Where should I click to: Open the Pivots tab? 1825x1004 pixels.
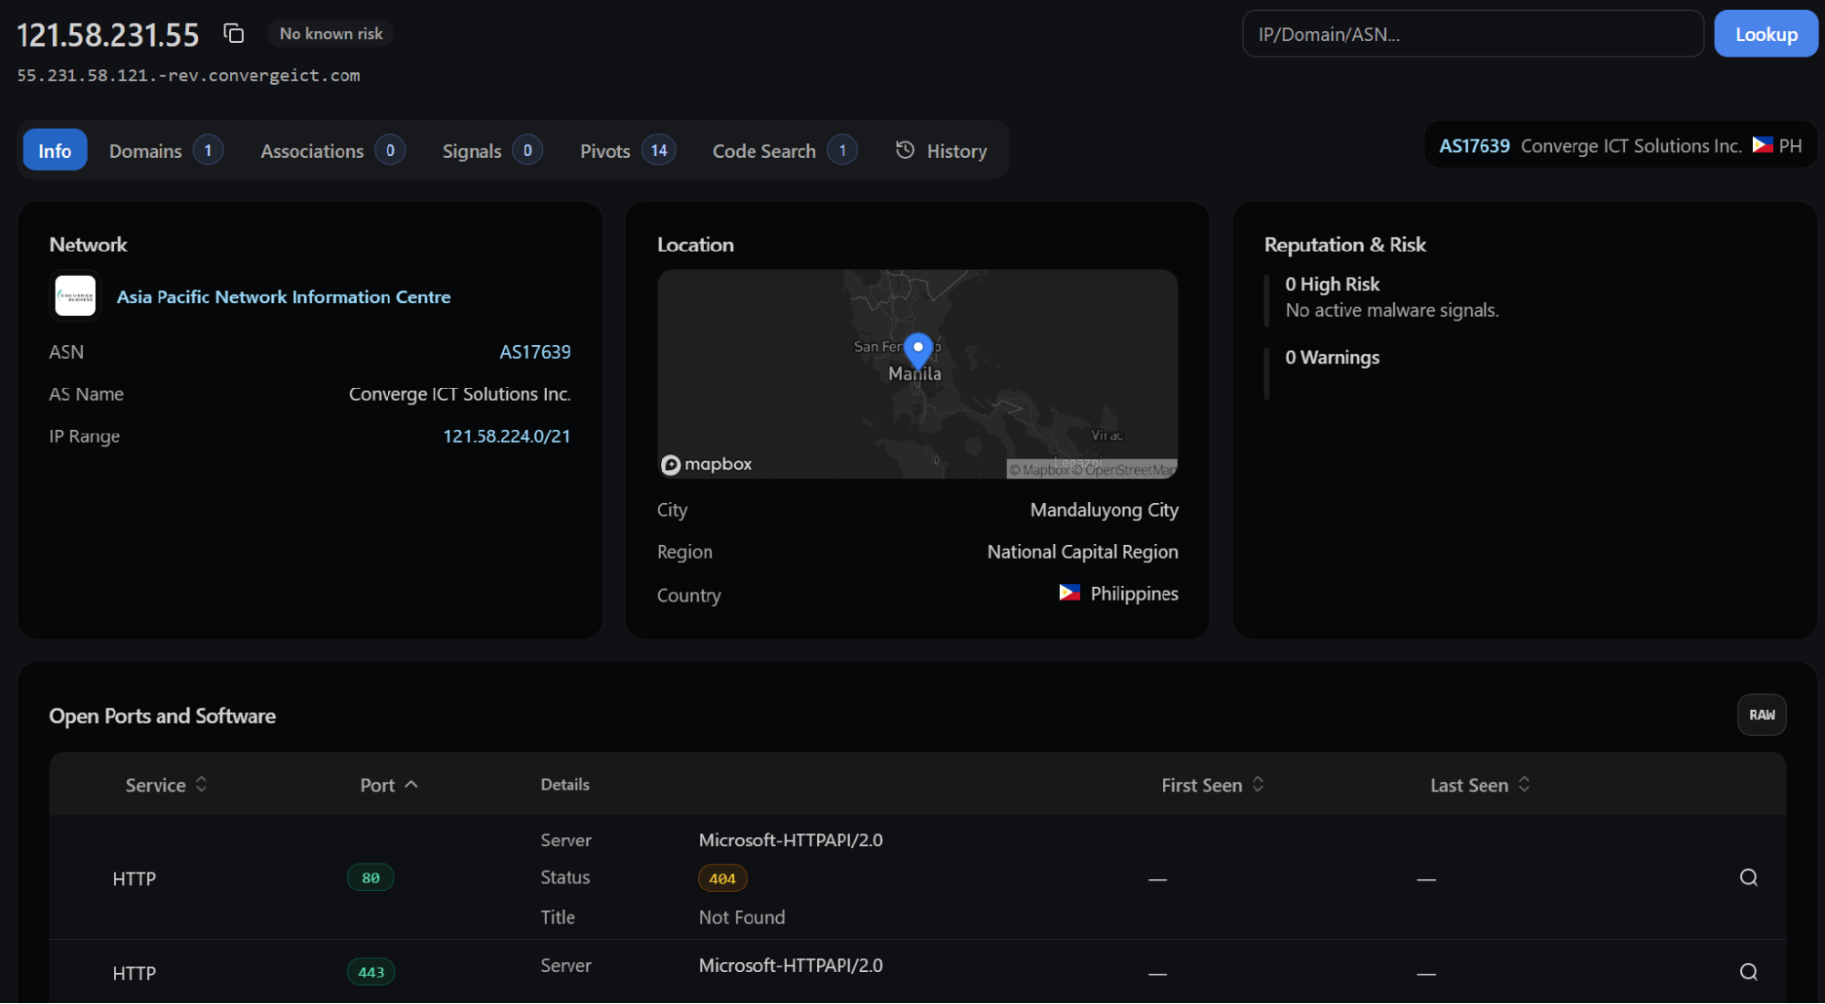pyautogui.click(x=627, y=151)
